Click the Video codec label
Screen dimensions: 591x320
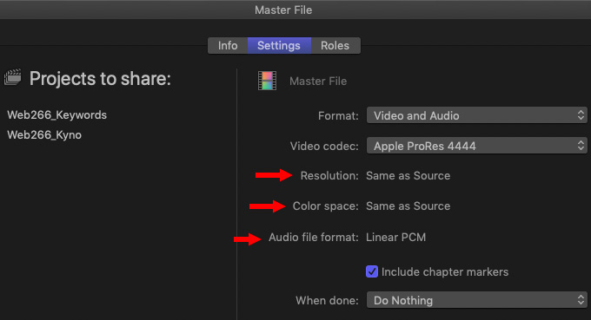[324, 146]
